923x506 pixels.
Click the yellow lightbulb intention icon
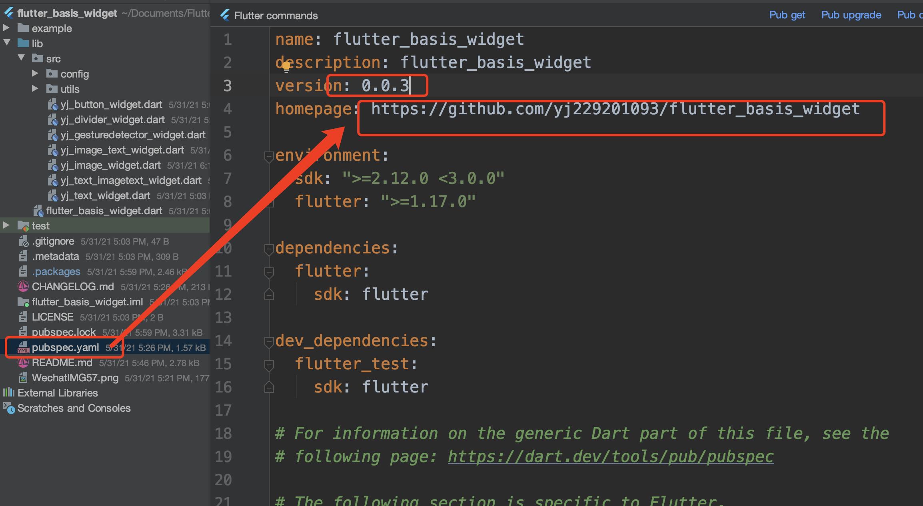[x=286, y=67]
